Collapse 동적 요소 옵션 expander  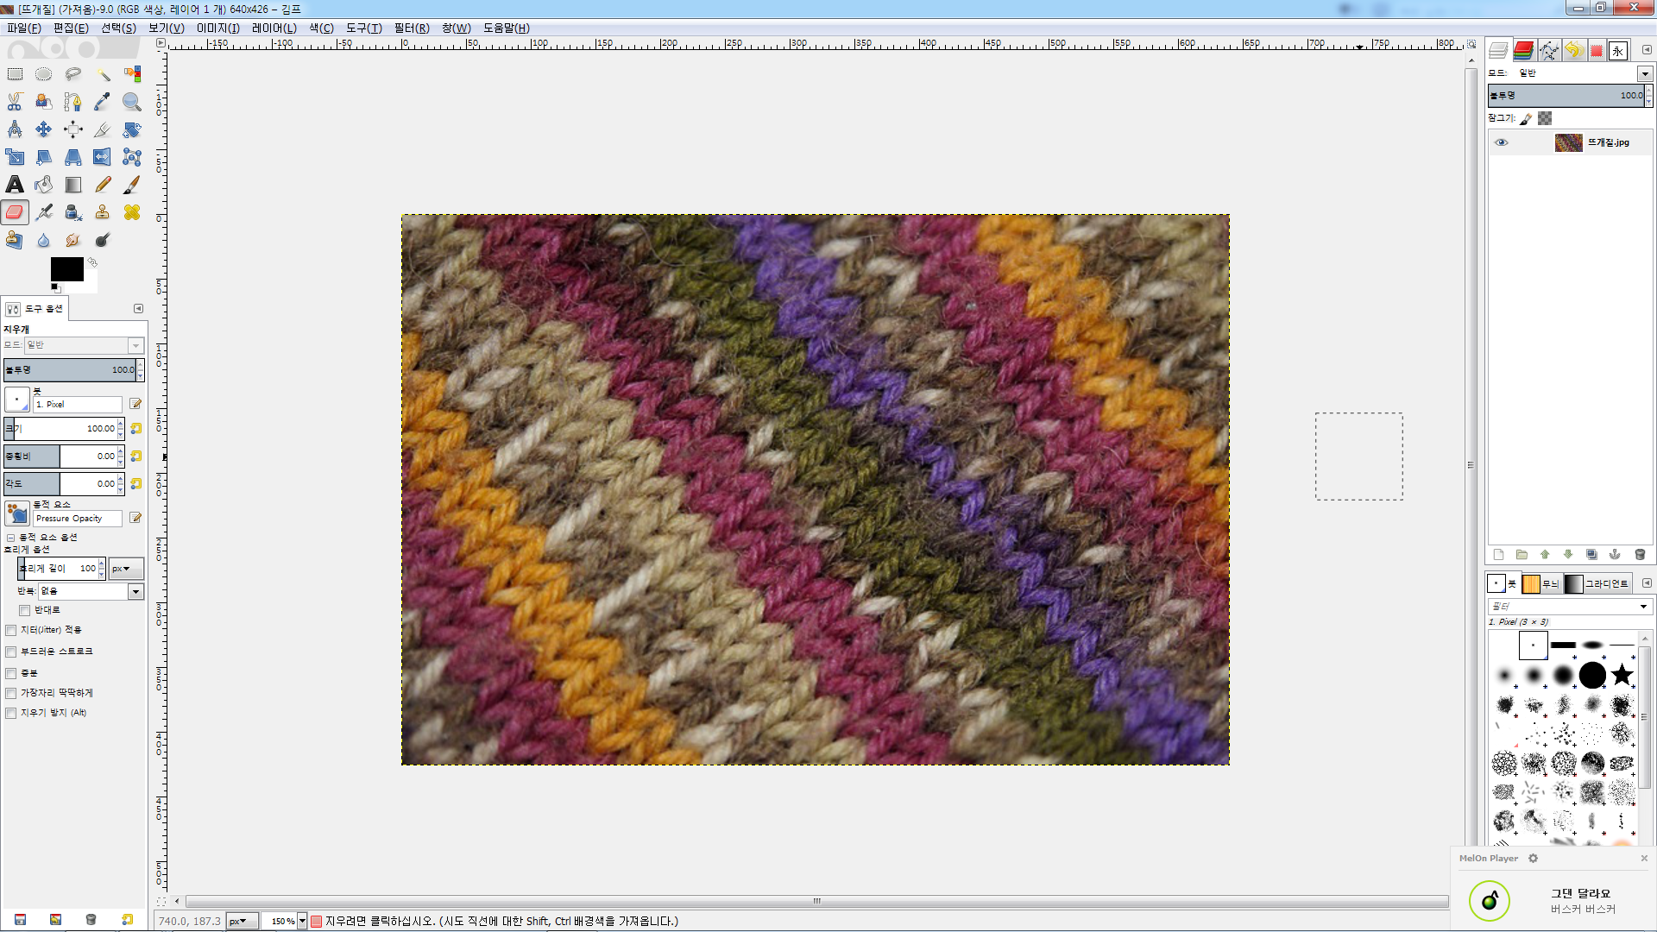point(11,538)
